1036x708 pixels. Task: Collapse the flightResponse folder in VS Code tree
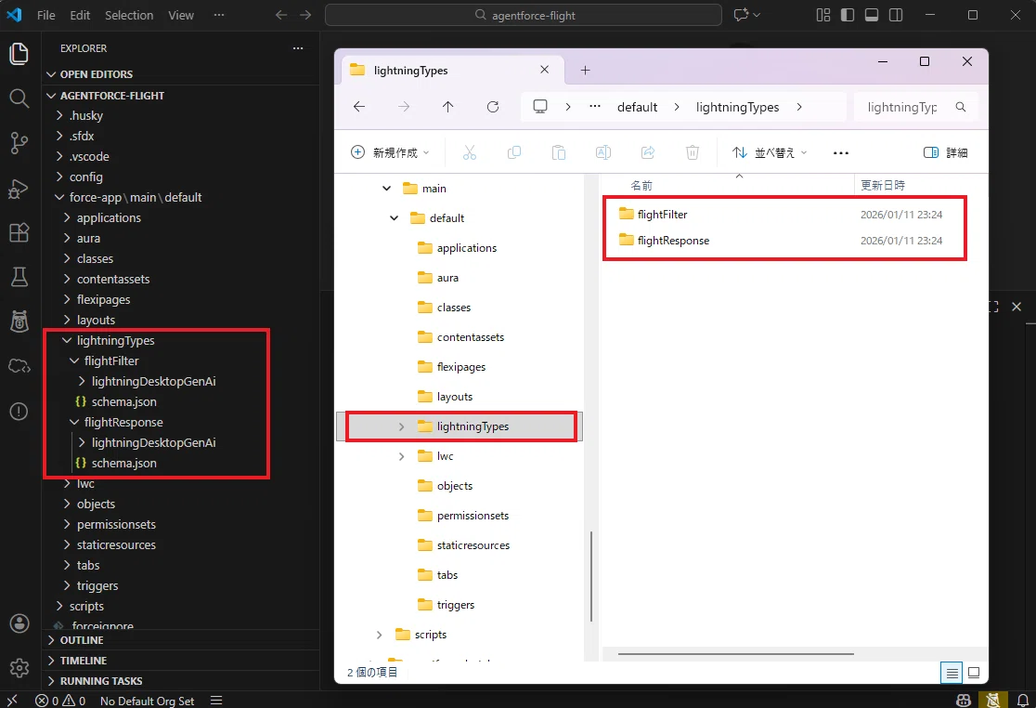[x=74, y=423]
